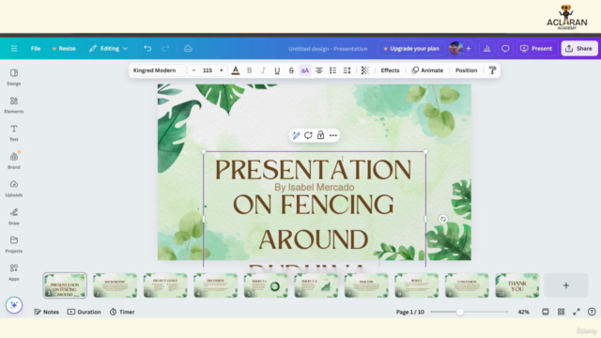601x338 pixels.
Task: Open the Brand sidebar tab
Action: 14,161
